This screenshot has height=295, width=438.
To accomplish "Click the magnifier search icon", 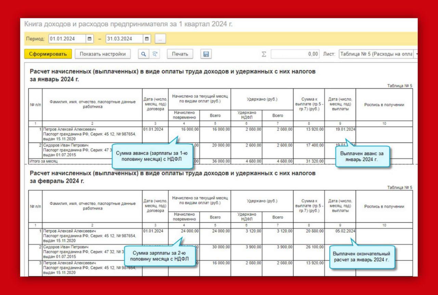I will click(143, 54).
